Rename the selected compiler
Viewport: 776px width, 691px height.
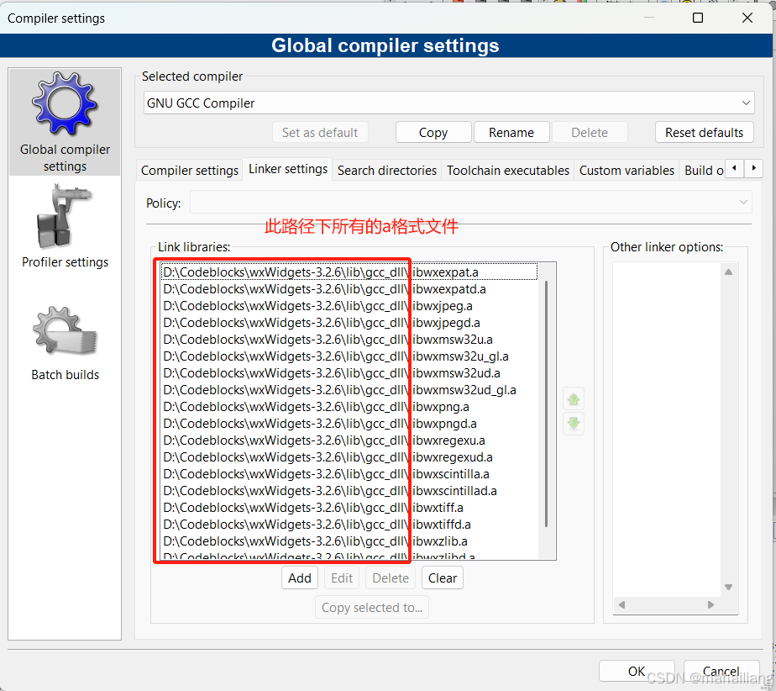pyautogui.click(x=511, y=133)
